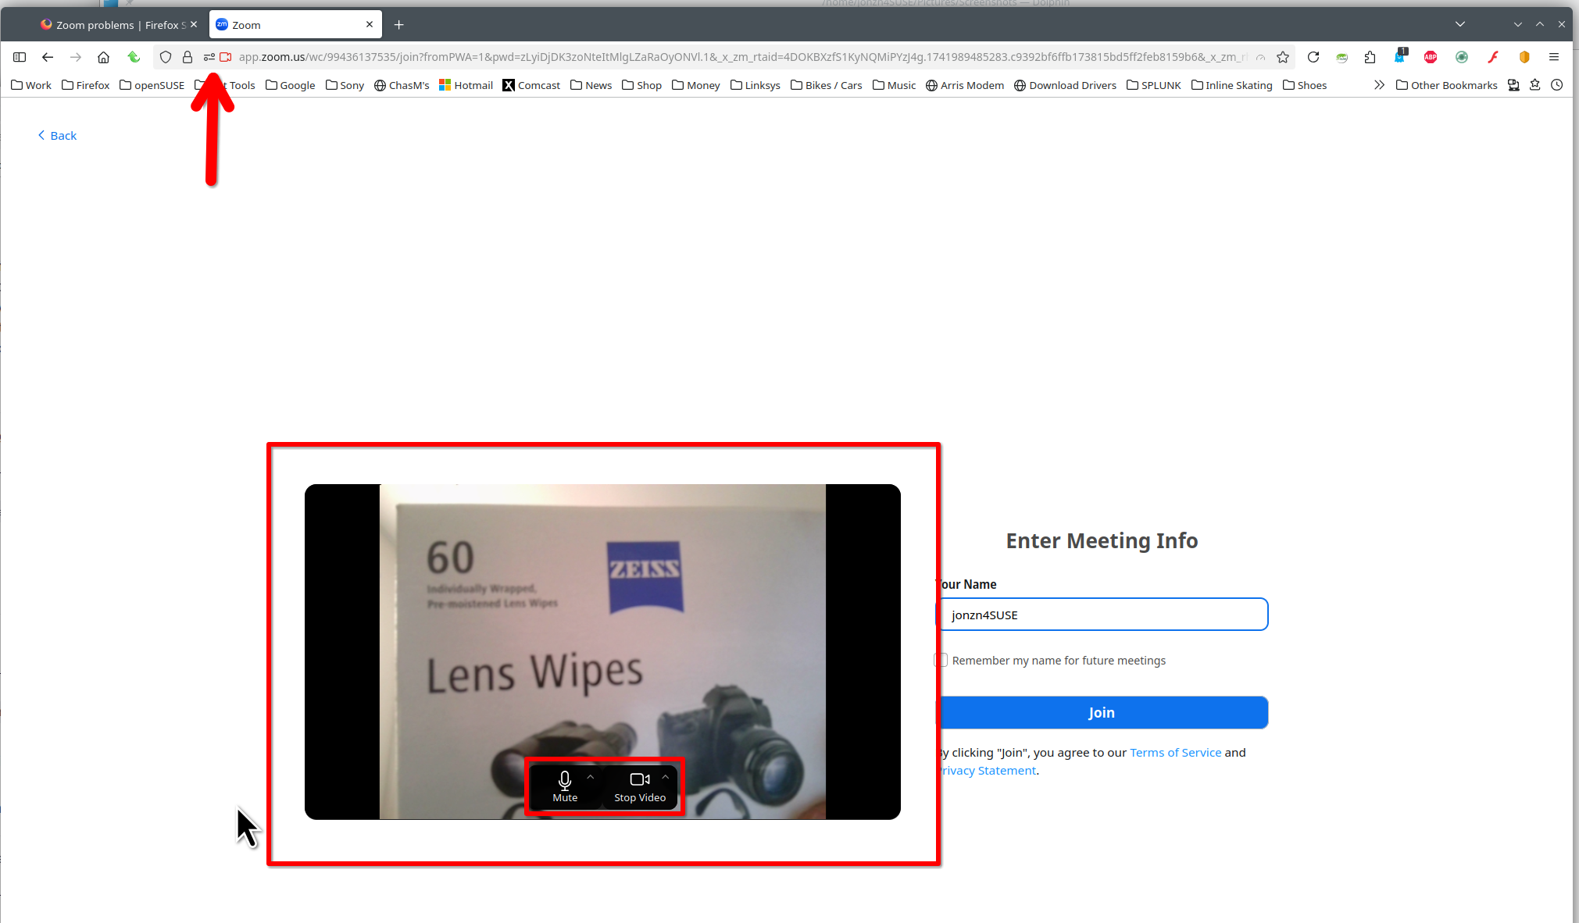
Task: Open the openSUSE bookmarks folder
Action: point(152,85)
